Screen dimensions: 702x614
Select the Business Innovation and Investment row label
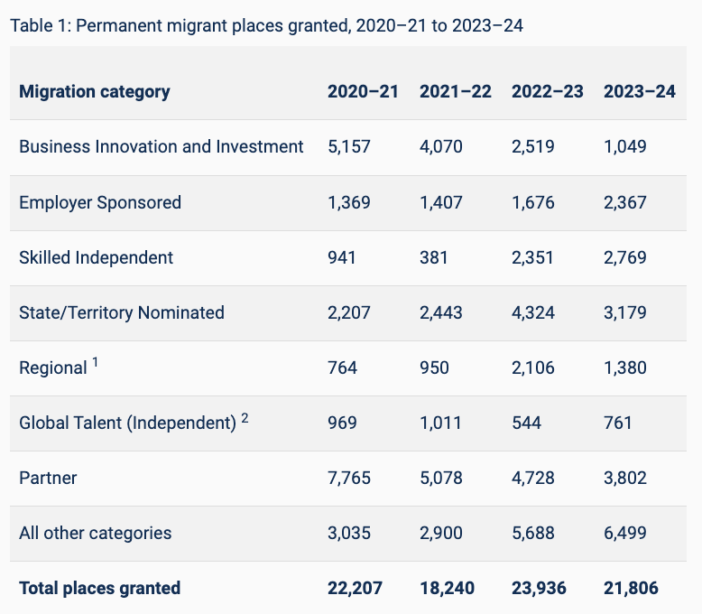coord(162,146)
